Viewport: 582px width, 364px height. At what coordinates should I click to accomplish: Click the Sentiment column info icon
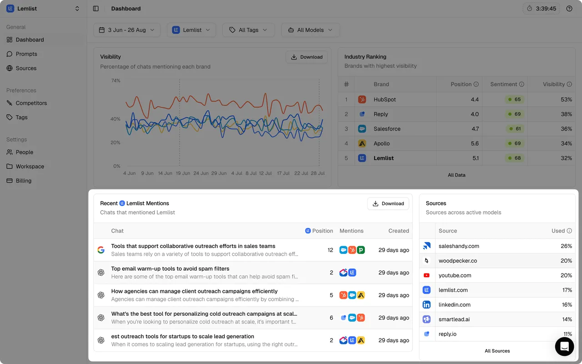(x=522, y=84)
